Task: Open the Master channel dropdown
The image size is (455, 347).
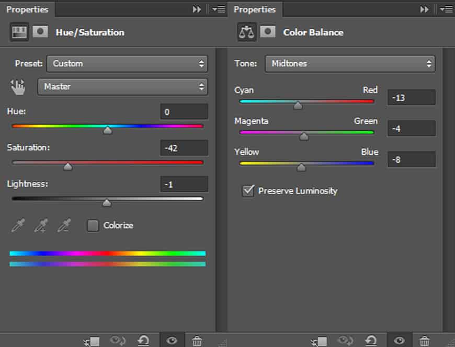Action: pyautogui.click(x=122, y=87)
